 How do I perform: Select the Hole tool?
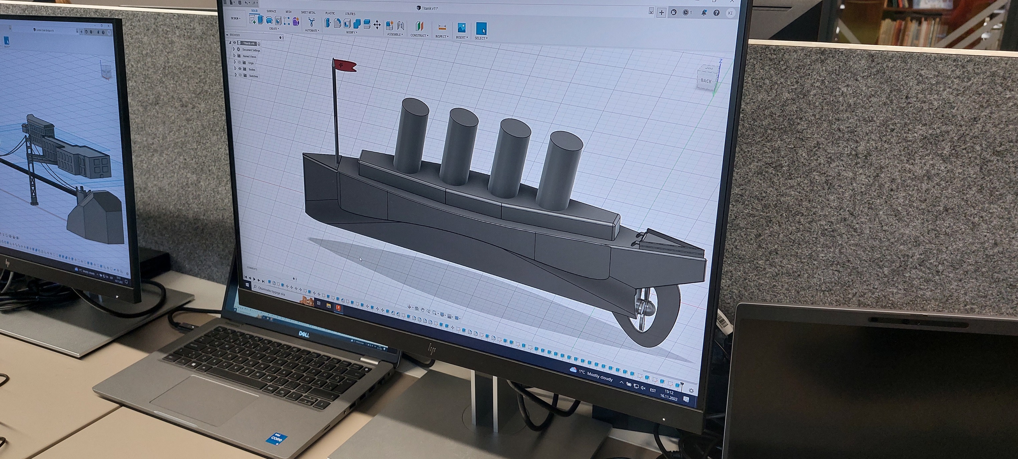(278, 21)
